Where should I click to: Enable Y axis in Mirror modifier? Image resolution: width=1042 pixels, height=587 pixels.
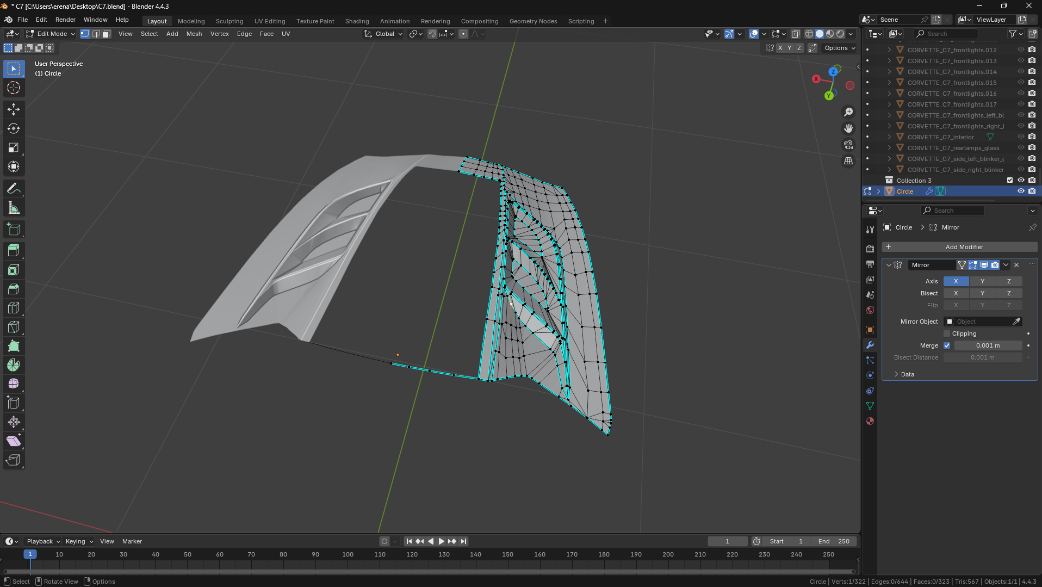[982, 281]
